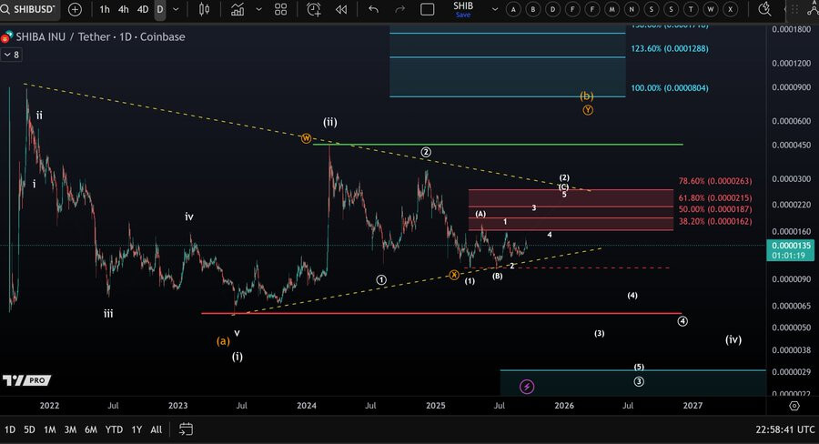Viewport: 819px width, 444px height.
Task: Switch to the layout shortcut circle N
Action: [632, 9]
